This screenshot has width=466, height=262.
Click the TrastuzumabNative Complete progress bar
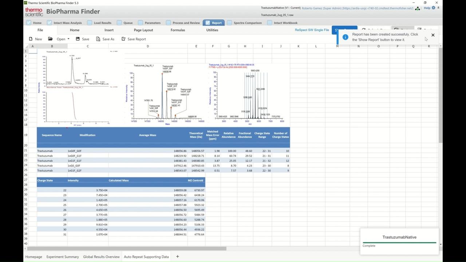[x=399, y=242]
